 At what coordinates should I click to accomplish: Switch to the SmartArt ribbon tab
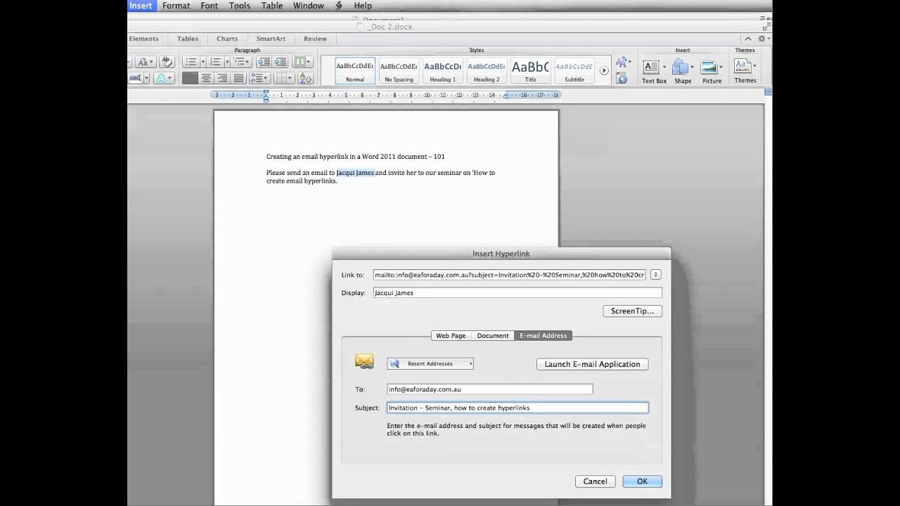point(271,39)
